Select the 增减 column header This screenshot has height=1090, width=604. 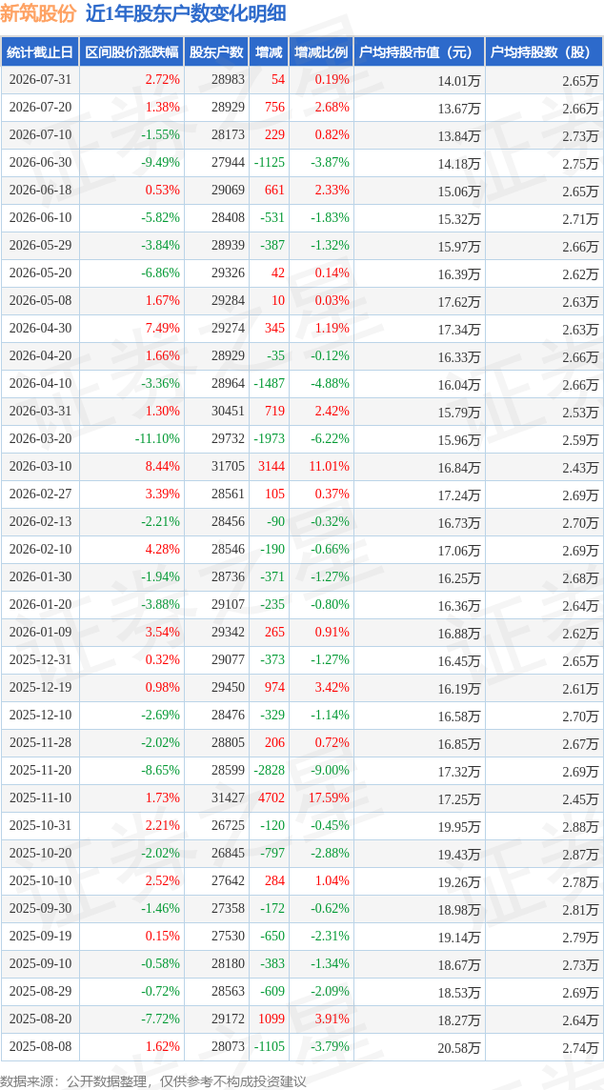269,52
